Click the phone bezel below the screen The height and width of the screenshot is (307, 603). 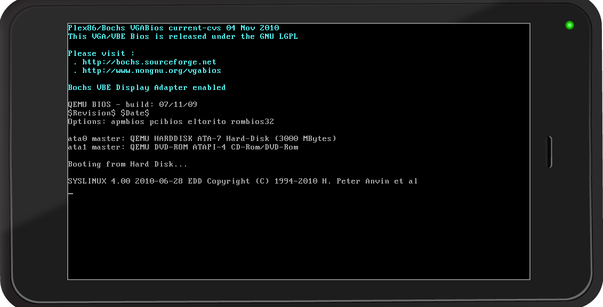(299, 290)
